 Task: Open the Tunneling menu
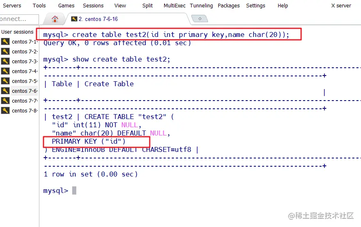pos(201,5)
